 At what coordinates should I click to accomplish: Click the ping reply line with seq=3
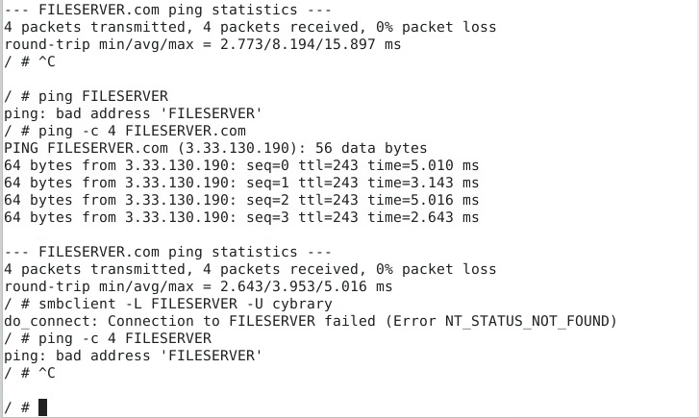(240, 217)
